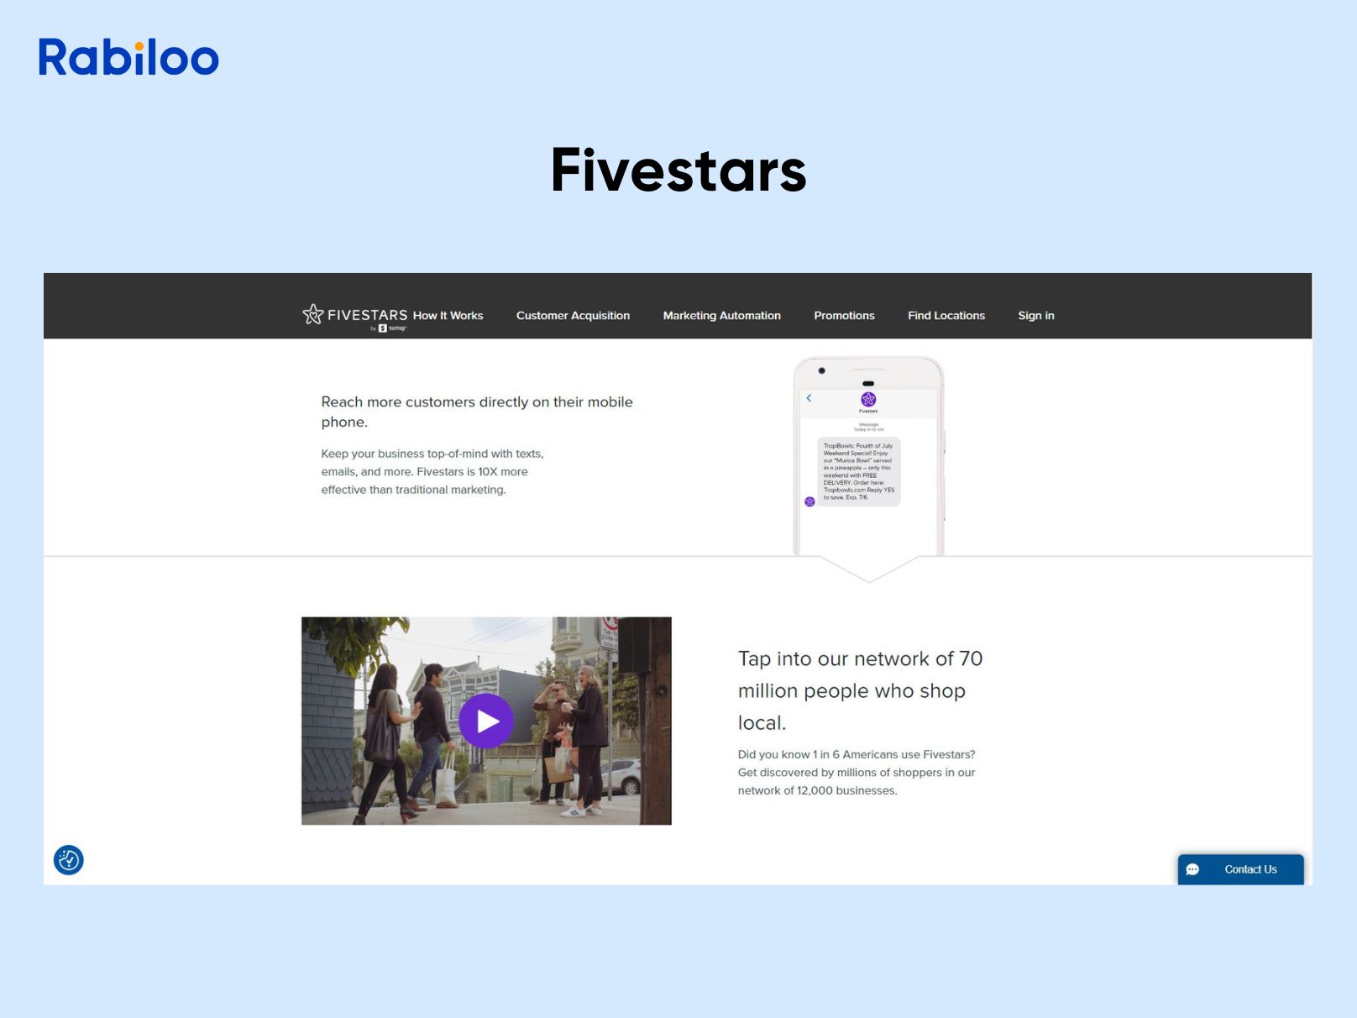The width and height of the screenshot is (1357, 1018).
Task: Click the "Tap into our network" heading
Action: pos(860,690)
